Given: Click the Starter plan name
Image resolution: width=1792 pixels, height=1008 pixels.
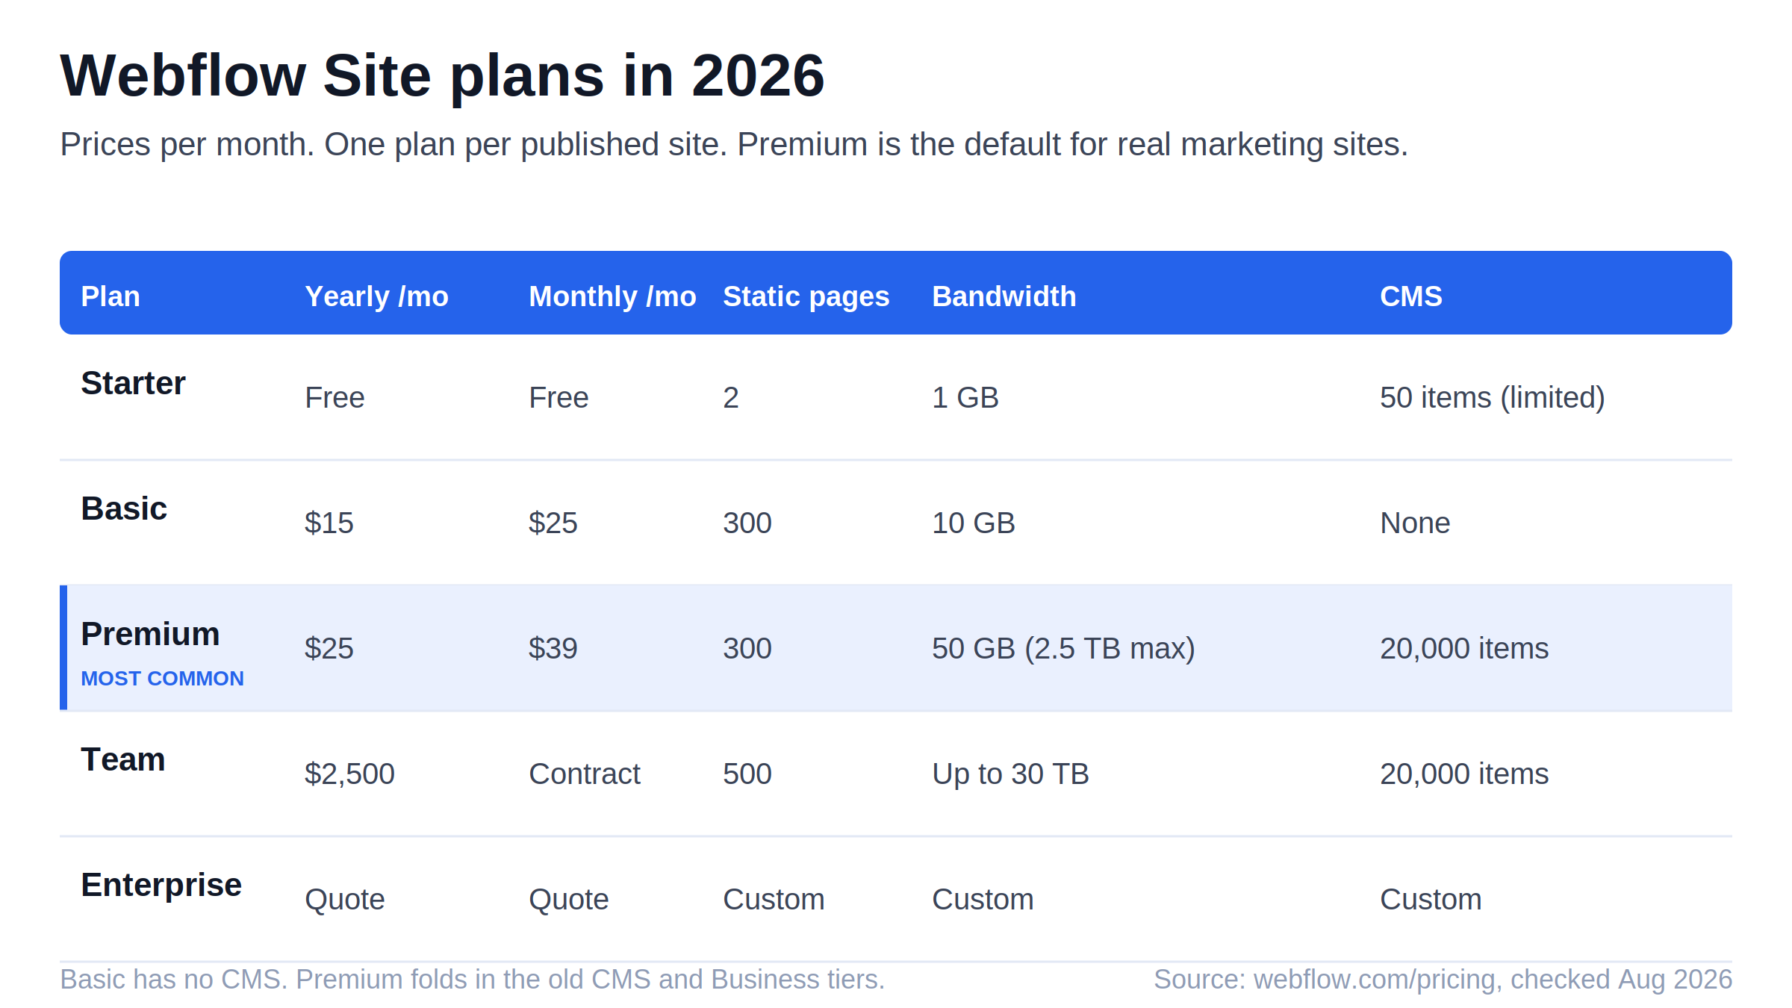Looking at the screenshot, I should 133,383.
